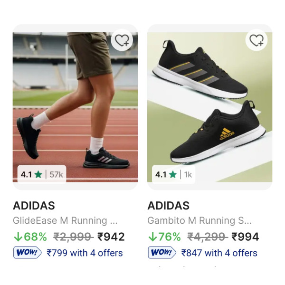The height and width of the screenshot is (285, 285).
Task: Click green discount arrow beside 68%
Action: point(17,237)
